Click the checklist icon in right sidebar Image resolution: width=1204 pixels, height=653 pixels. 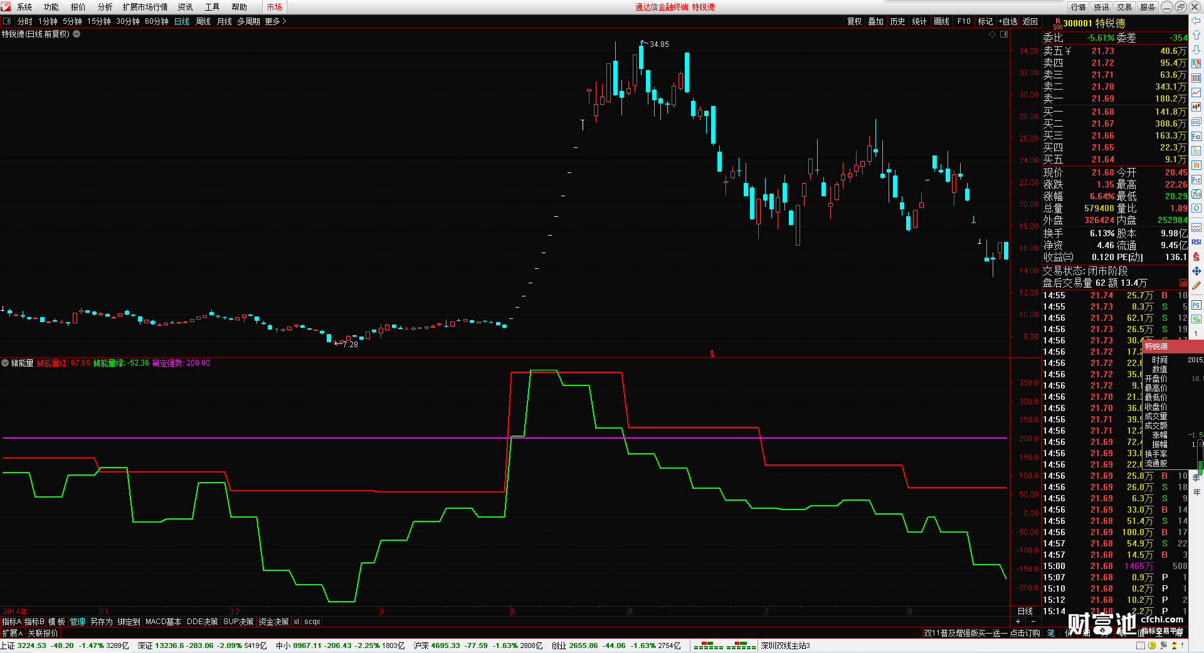click(x=1196, y=64)
